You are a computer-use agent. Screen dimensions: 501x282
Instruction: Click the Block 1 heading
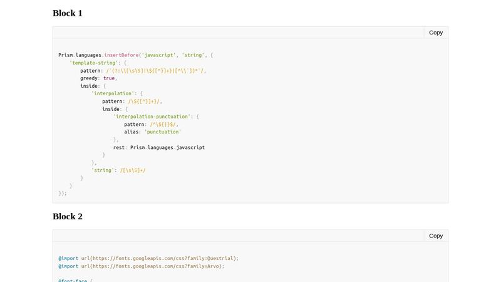point(67,13)
